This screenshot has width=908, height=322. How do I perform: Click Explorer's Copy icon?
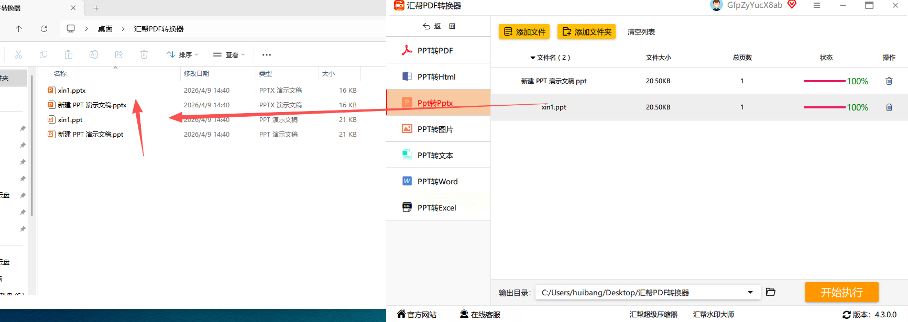click(43, 54)
